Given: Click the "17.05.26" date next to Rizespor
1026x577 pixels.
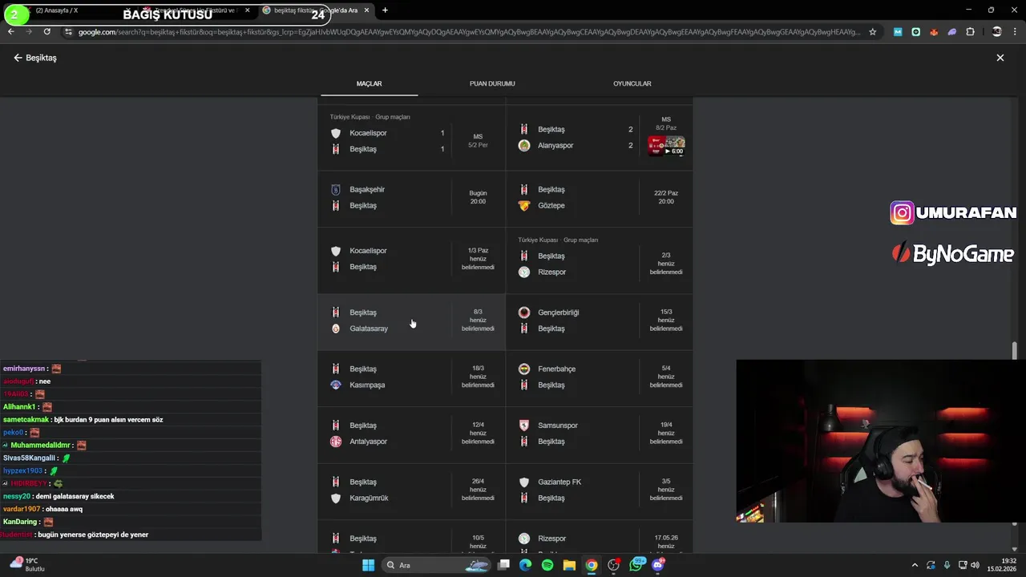Looking at the screenshot, I should (x=666, y=538).
